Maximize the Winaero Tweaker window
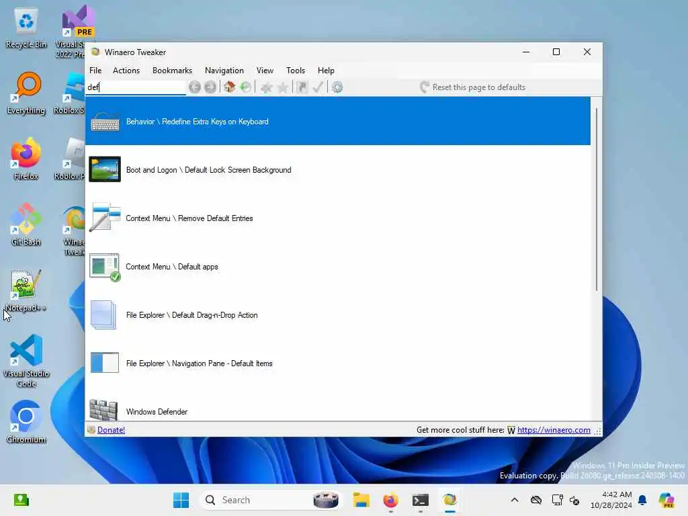Viewport: 688px width, 516px height. (556, 52)
